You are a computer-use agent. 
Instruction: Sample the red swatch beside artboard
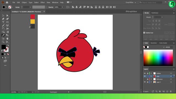[x=33, y=16]
